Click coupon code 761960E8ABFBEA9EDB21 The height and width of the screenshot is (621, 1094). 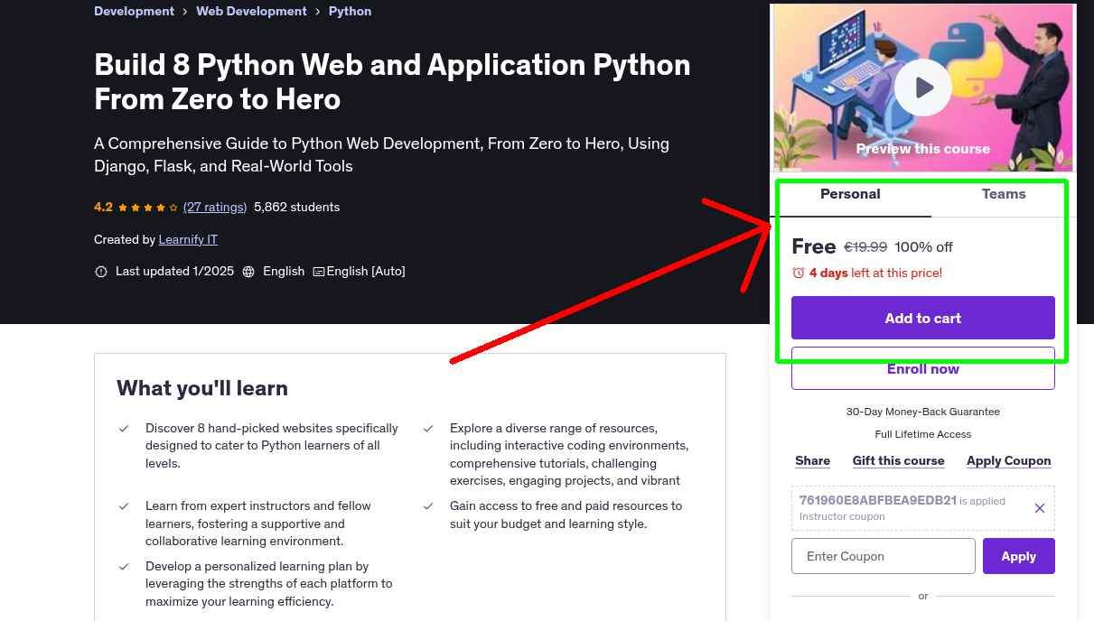[878, 500]
